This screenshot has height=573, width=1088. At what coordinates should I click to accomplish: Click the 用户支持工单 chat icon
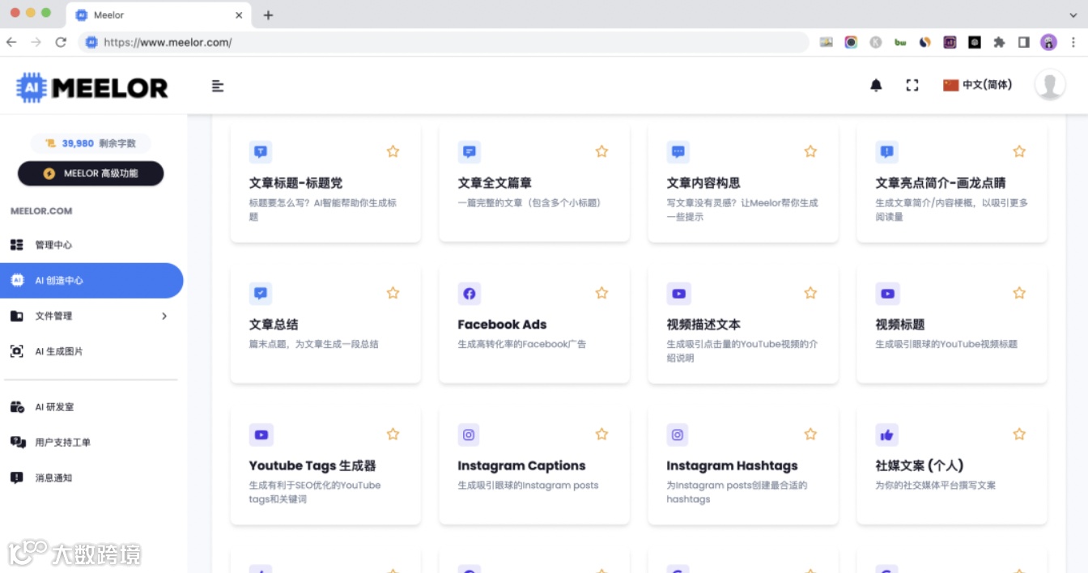(17, 443)
